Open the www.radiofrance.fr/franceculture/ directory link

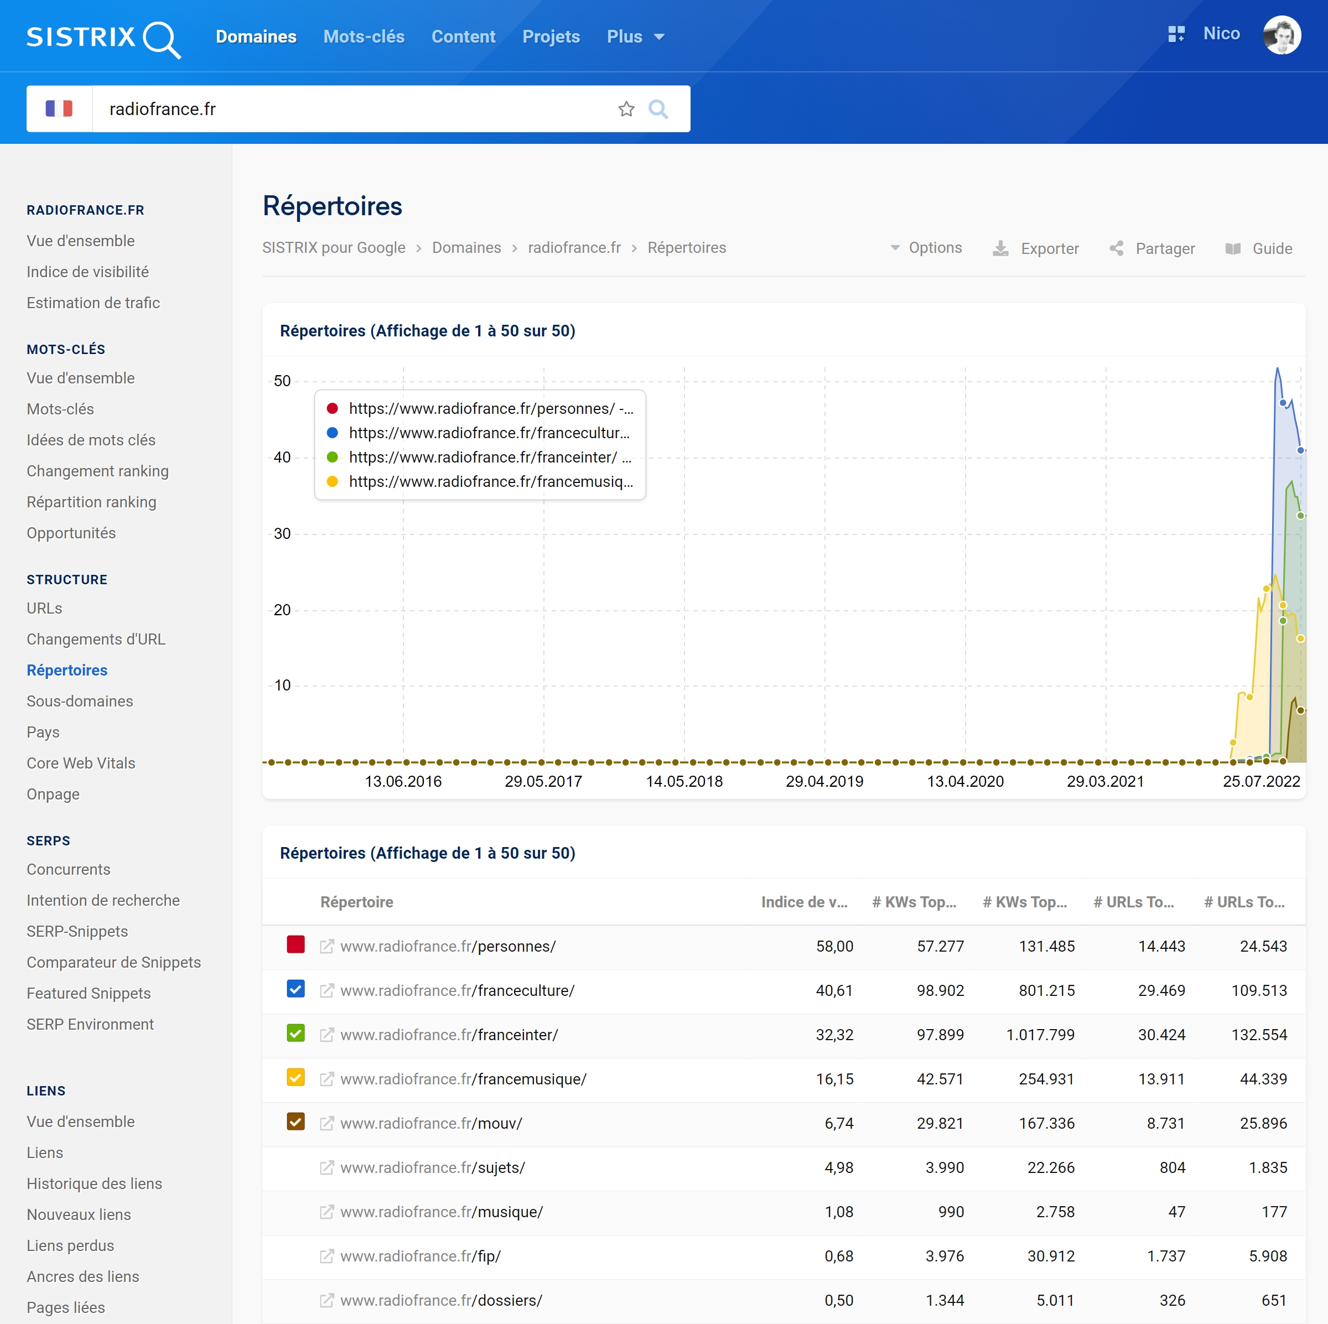457,990
